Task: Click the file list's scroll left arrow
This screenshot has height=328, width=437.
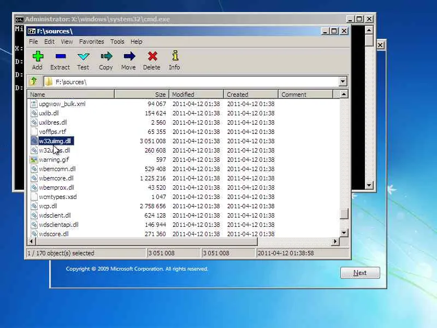Action: pyautogui.click(x=31, y=241)
